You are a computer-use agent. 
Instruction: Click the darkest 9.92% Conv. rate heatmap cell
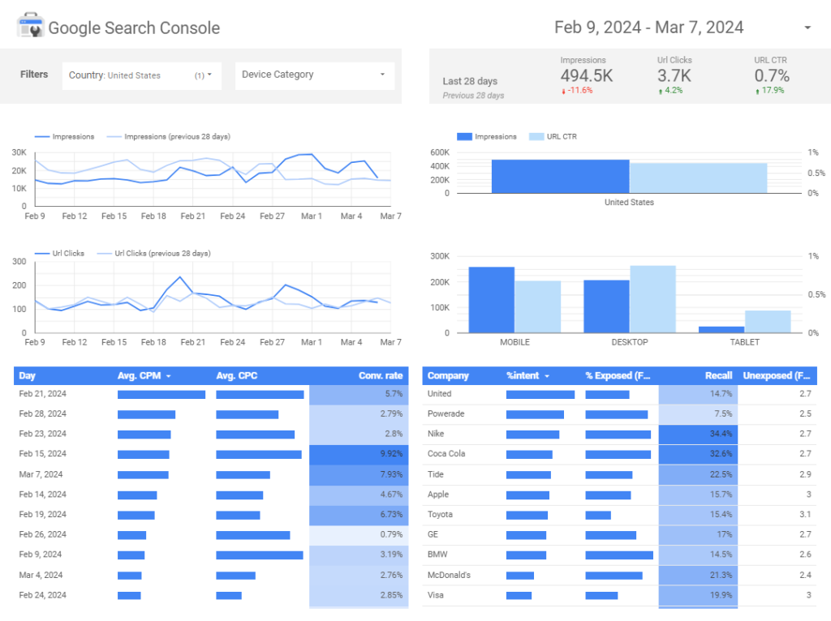coord(359,454)
